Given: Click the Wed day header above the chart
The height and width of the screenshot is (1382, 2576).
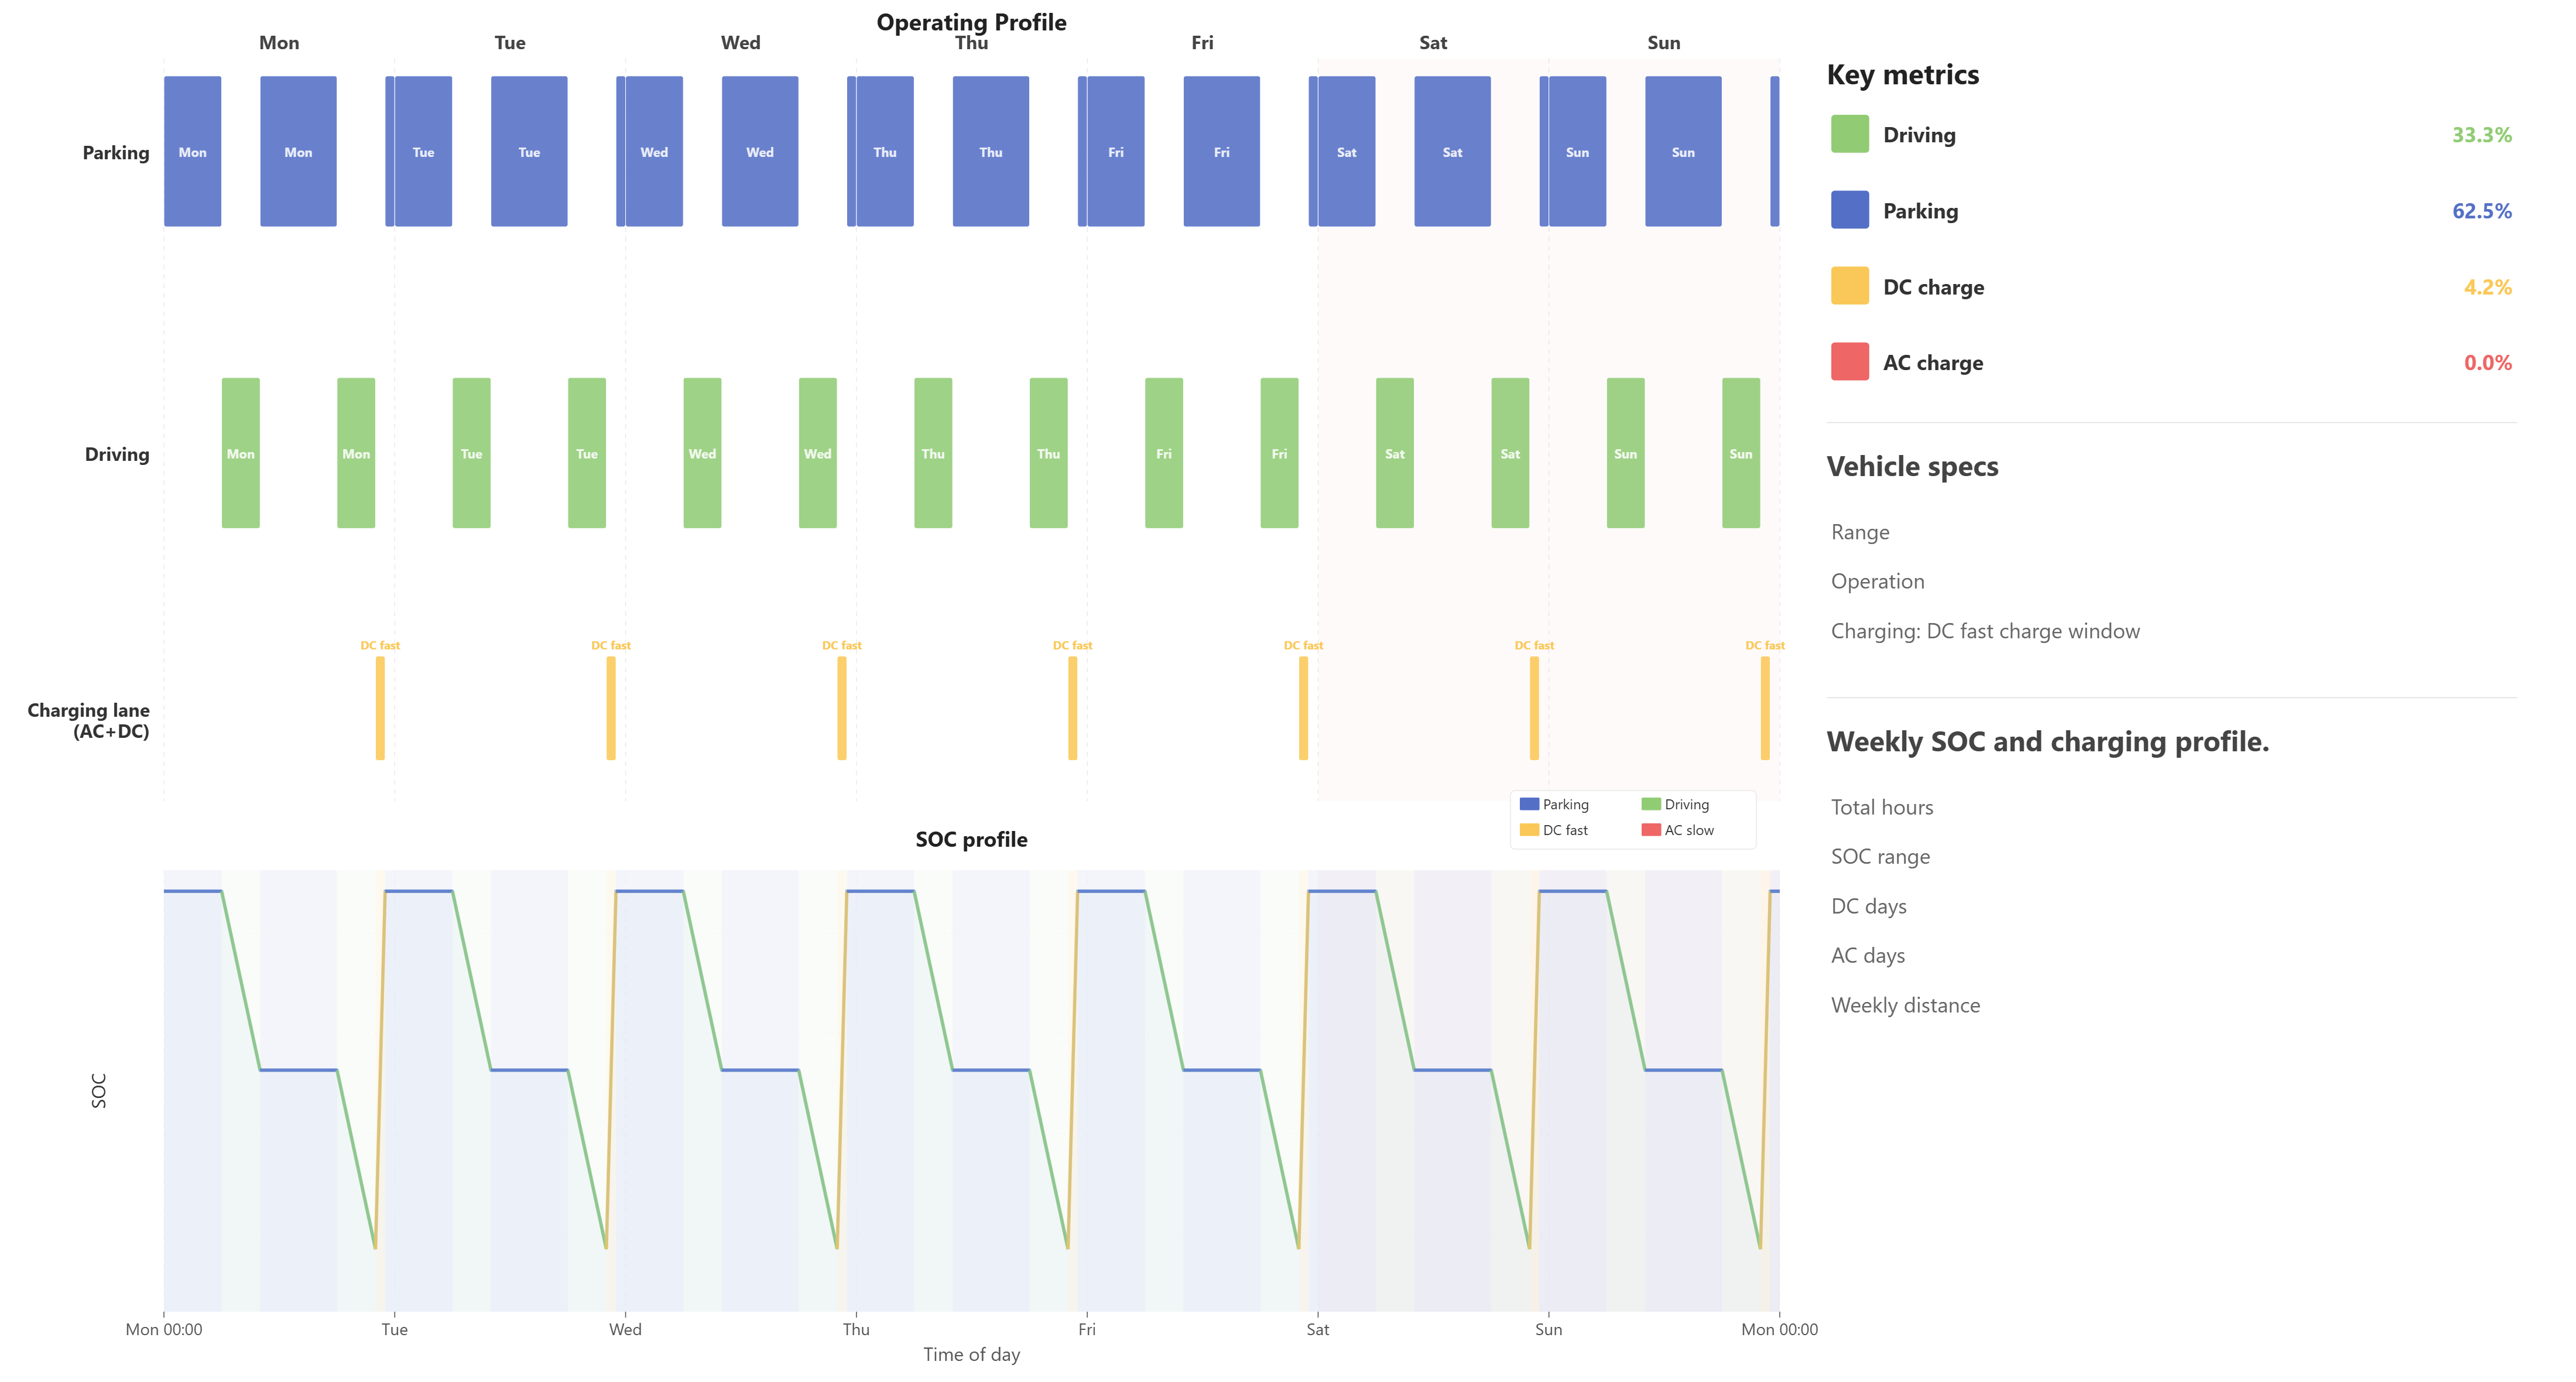Looking at the screenshot, I should coord(740,43).
